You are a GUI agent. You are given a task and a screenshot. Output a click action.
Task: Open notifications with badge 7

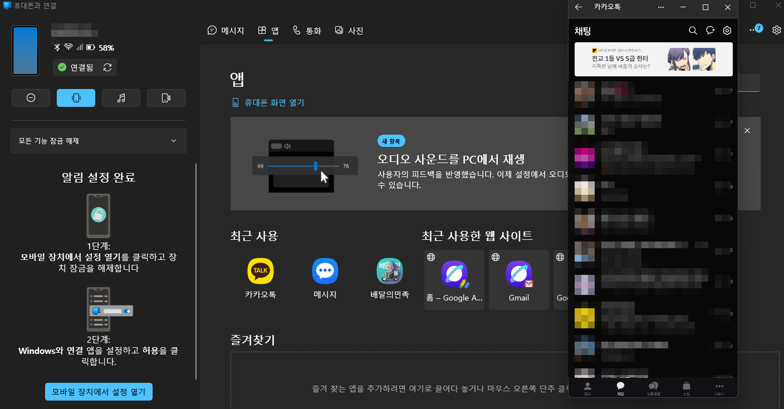756,29
